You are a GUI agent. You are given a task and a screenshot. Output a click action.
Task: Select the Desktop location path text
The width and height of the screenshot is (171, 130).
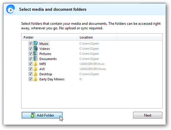(x=89, y=74)
